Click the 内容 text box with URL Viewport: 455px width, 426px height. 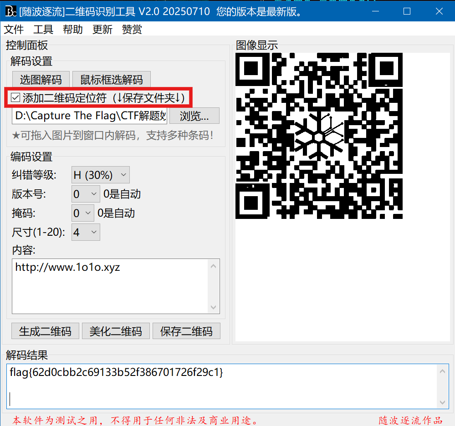[111, 286]
